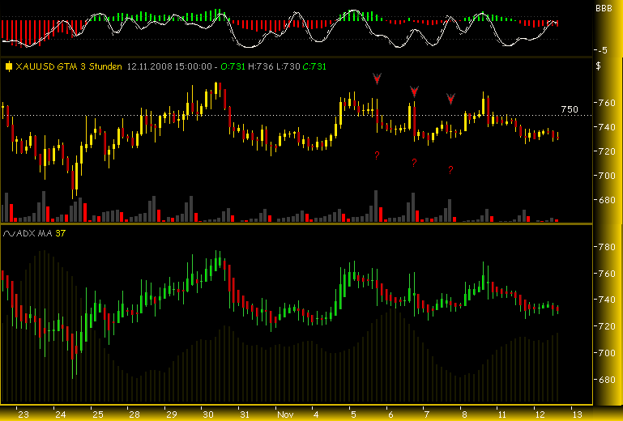Click the high value H:736
Image resolution: width=623 pixels, height=421 pixels.
tap(261, 67)
